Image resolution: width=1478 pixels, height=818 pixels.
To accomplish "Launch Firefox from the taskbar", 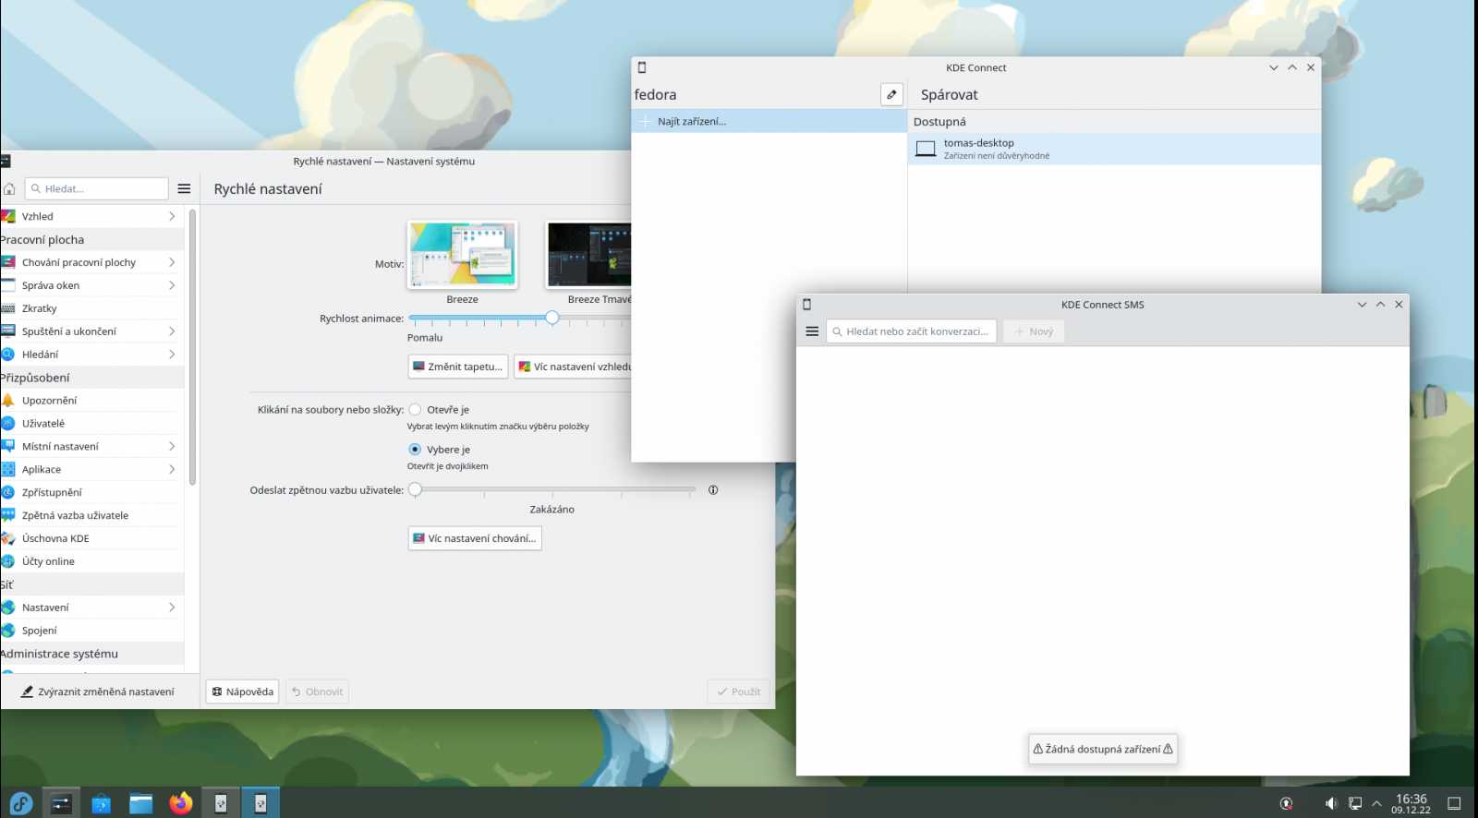I will [x=181, y=803].
